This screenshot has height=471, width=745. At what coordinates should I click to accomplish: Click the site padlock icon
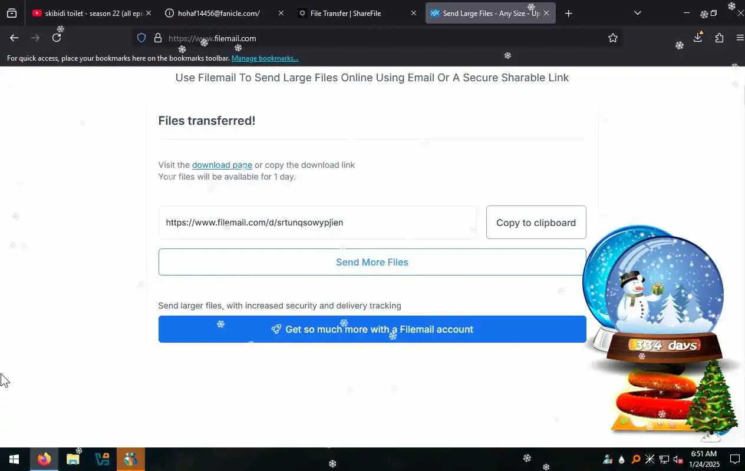coord(158,38)
